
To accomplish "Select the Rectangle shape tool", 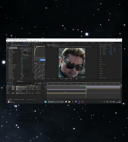I will click(x=27, y=43).
